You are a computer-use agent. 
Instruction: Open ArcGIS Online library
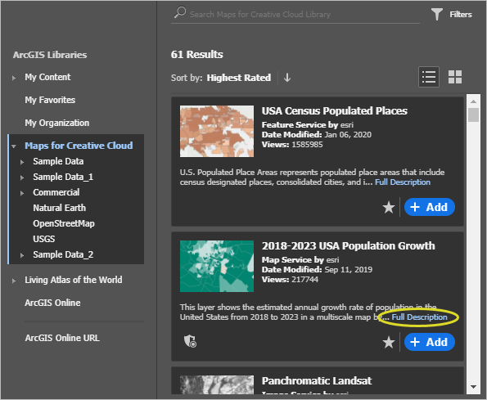[x=52, y=303]
